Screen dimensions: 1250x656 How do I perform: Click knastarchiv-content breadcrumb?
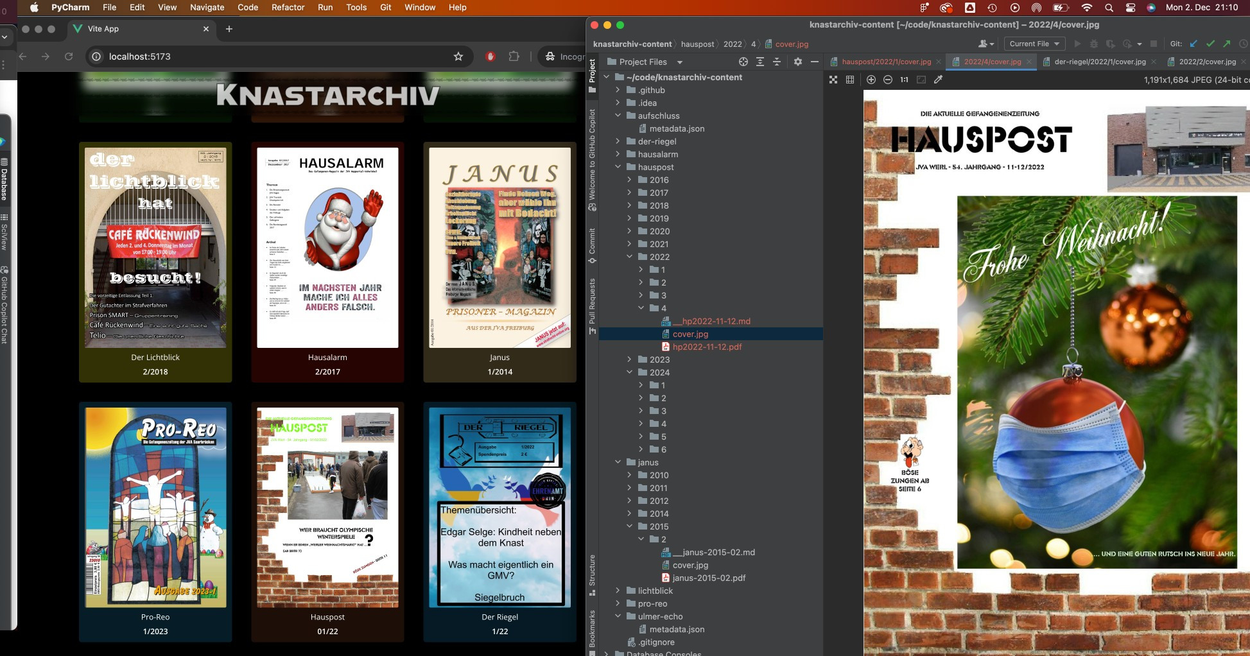click(632, 44)
